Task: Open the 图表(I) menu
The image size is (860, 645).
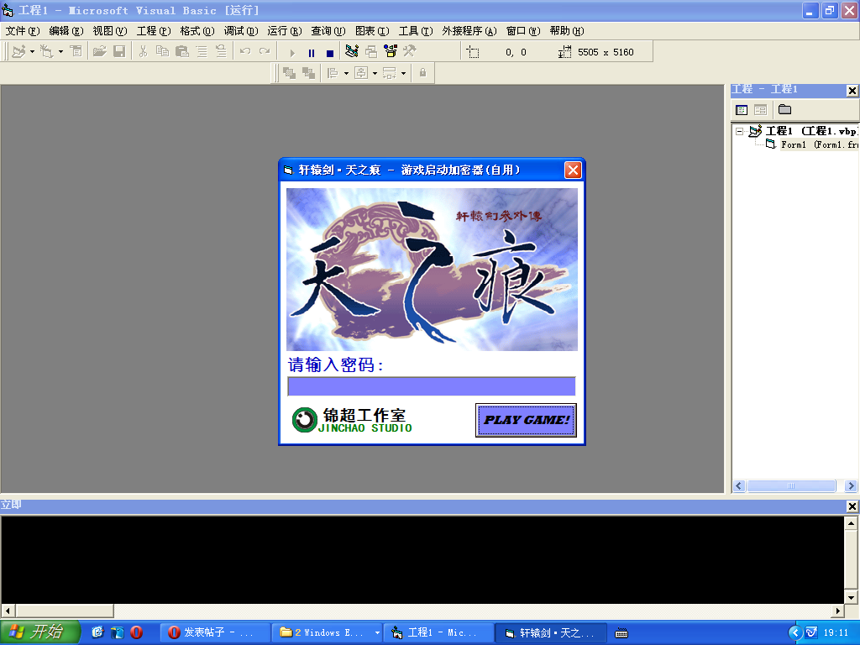Action: [x=372, y=31]
